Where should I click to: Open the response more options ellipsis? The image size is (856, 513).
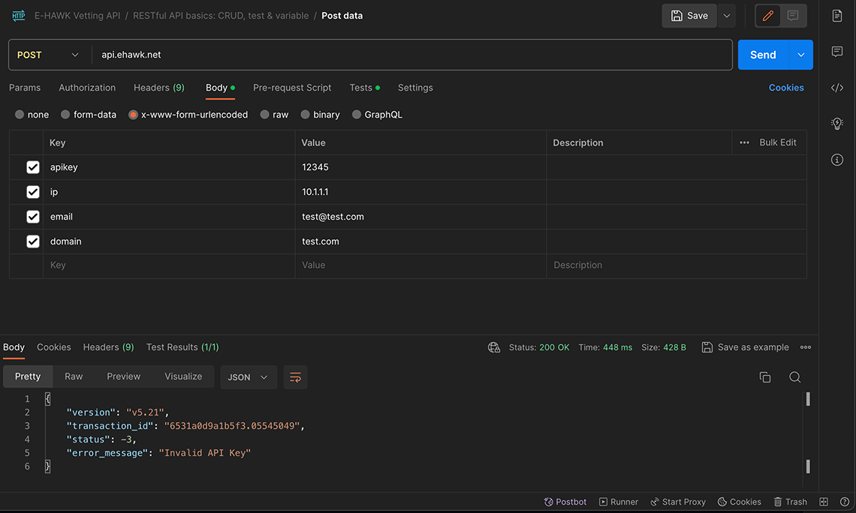click(x=805, y=347)
